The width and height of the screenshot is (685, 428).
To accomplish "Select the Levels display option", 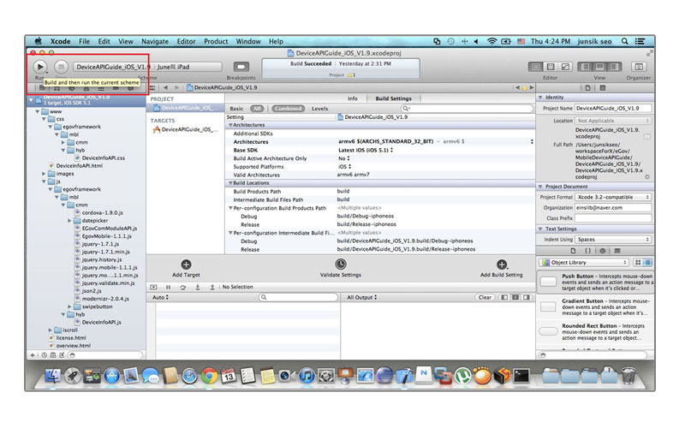I will [319, 109].
